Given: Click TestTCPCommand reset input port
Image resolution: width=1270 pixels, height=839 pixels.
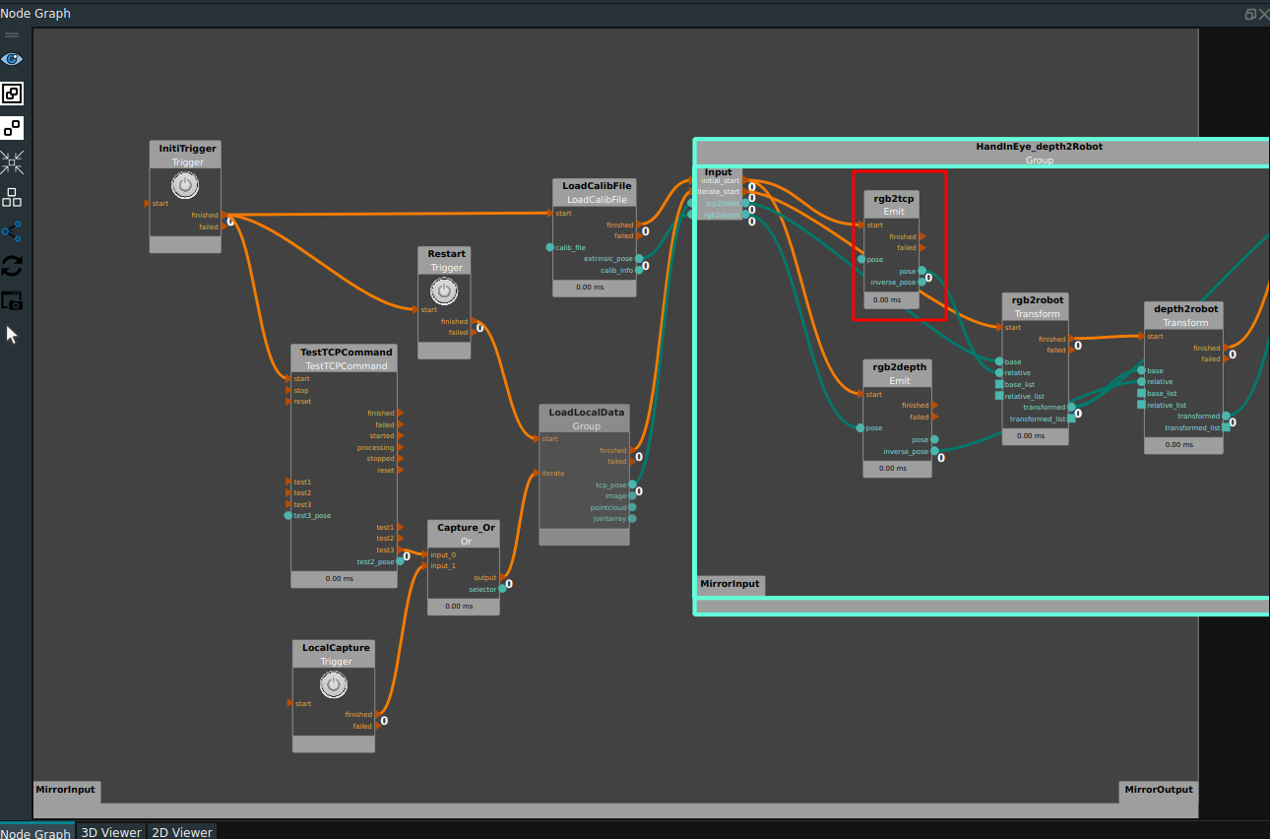Looking at the screenshot, I should tap(288, 402).
